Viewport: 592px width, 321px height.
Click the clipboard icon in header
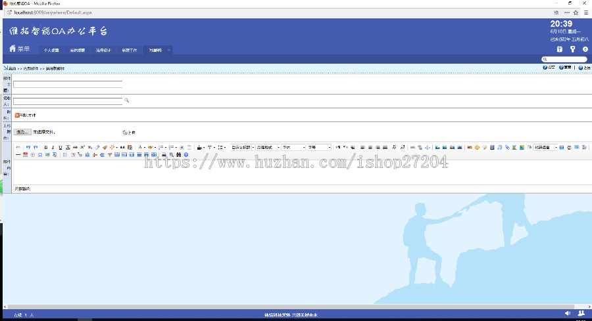560,49
